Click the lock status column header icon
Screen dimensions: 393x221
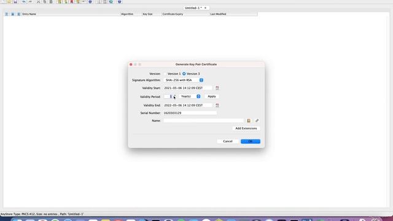pyautogui.click(x=12, y=14)
